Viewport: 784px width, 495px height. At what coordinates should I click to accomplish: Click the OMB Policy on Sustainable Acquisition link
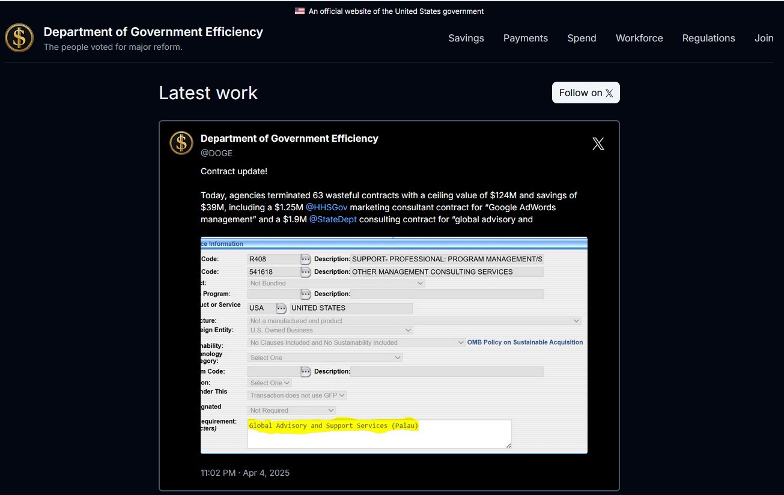(x=525, y=342)
